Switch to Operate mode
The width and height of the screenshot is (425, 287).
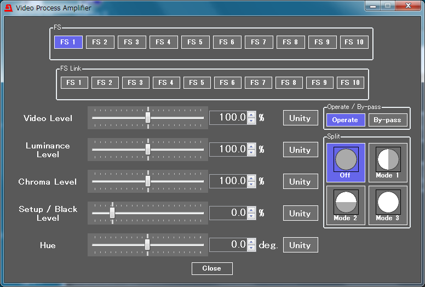(345, 120)
